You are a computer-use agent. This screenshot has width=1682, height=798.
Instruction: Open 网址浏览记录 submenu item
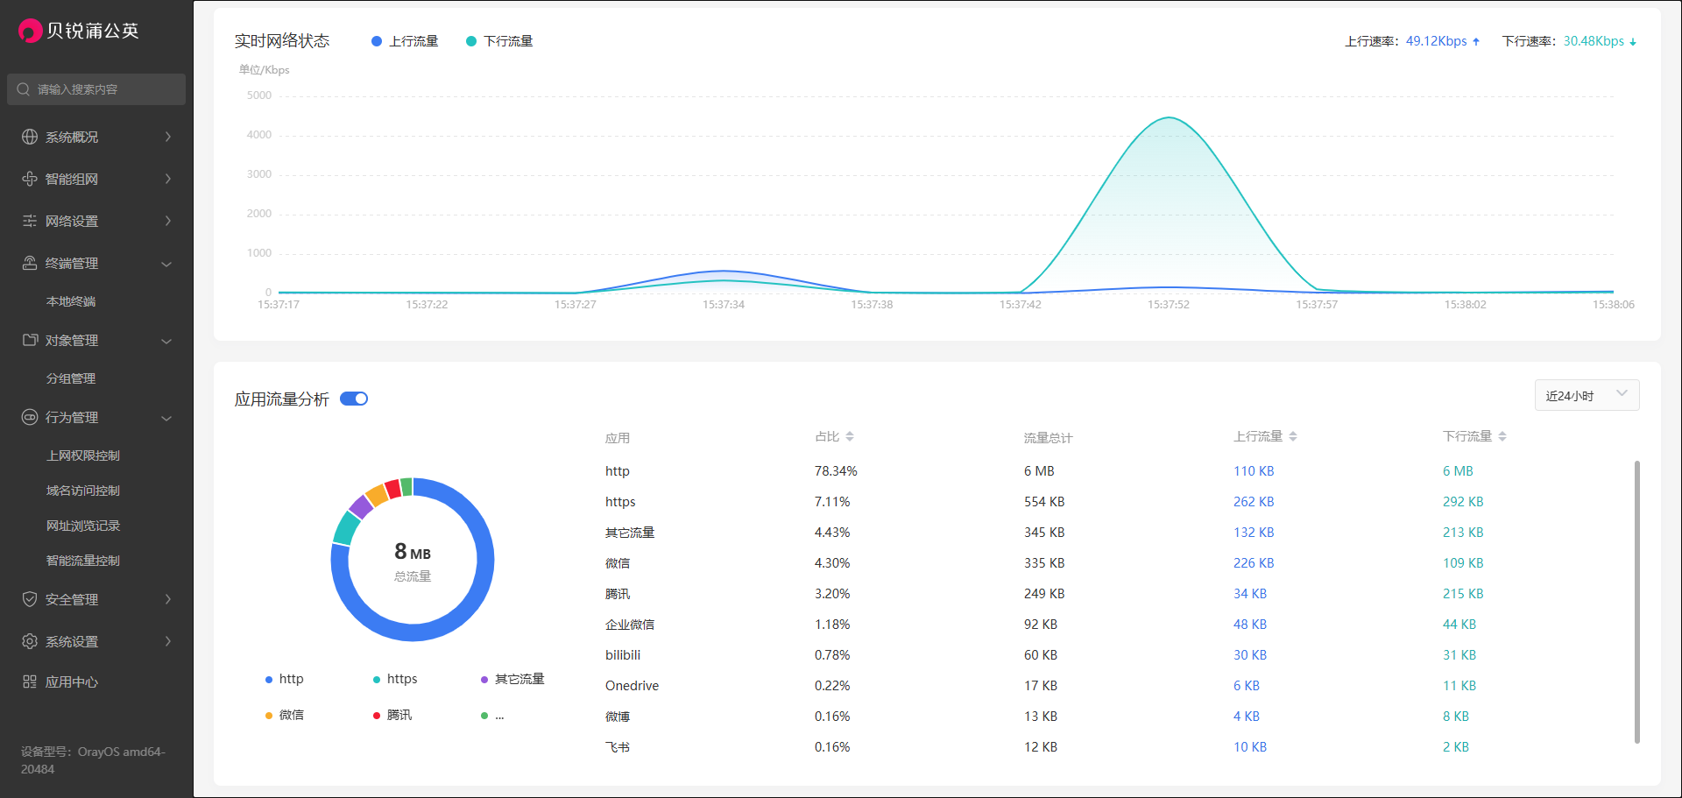click(x=83, y=526)
